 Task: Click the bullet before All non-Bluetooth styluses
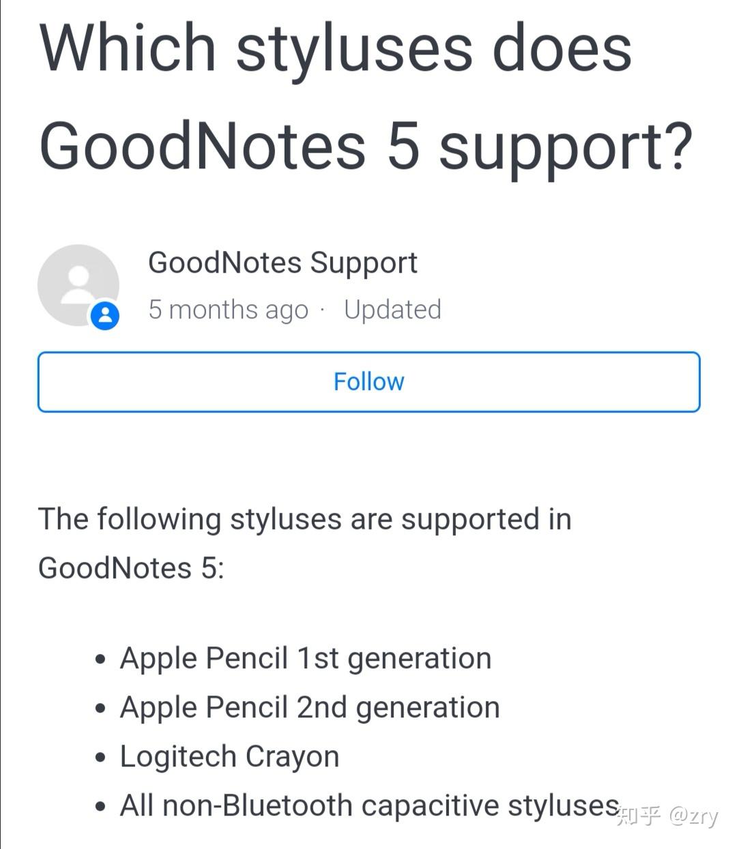pos(101,807)
